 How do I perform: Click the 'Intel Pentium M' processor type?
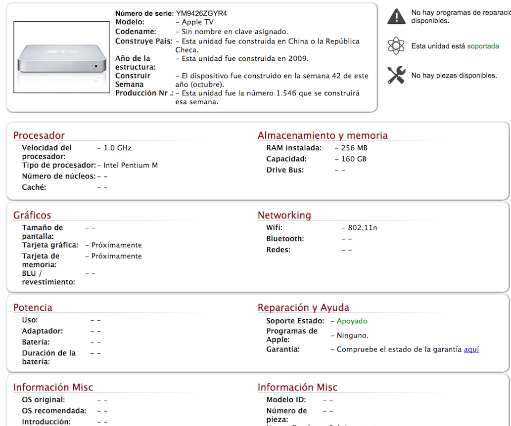click(131, 166)
